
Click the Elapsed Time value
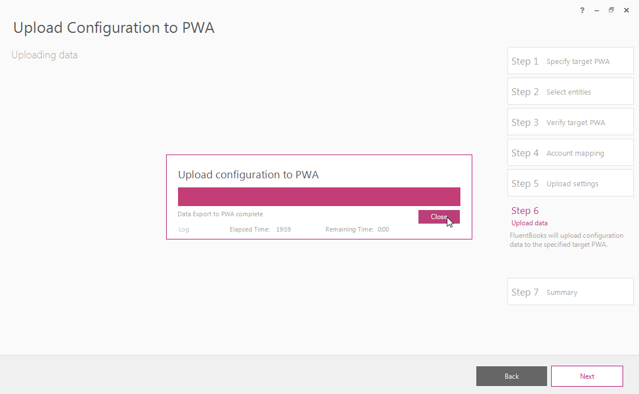283,229
